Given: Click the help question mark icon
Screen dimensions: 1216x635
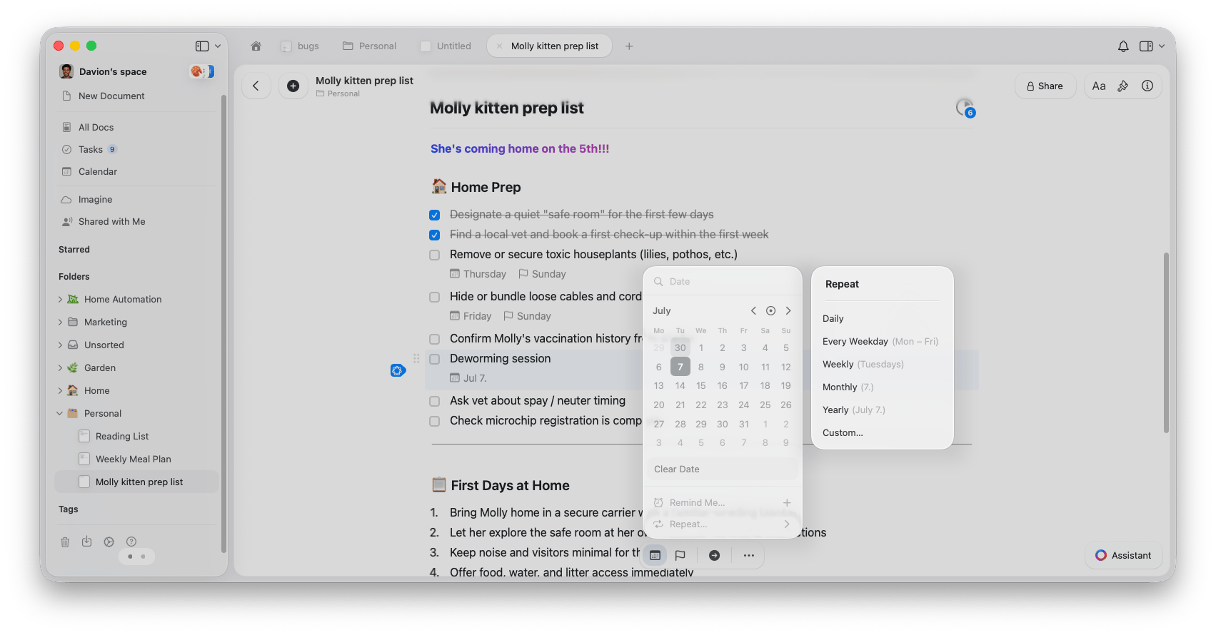Looking at the screenshot, I should coord(131,542).
